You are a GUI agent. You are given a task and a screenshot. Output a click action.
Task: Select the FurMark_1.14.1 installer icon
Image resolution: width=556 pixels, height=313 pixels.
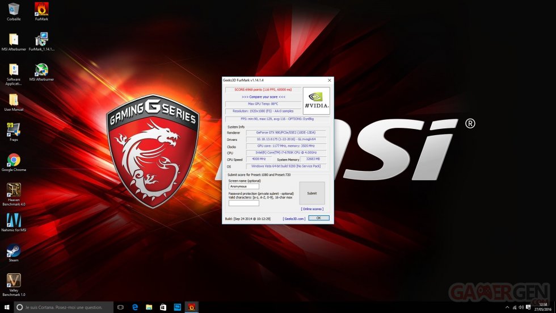(x=41, y=42)
